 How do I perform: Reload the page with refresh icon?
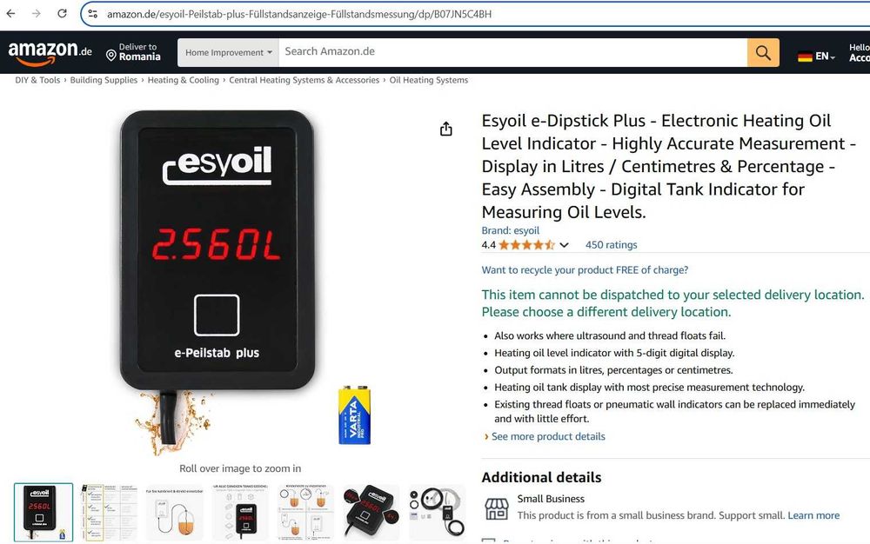[x=62, y=14]
